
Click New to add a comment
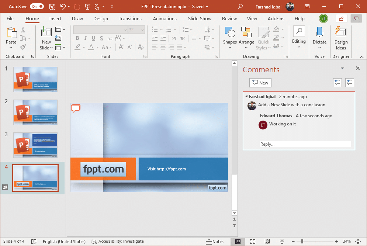tap(260, 83)
